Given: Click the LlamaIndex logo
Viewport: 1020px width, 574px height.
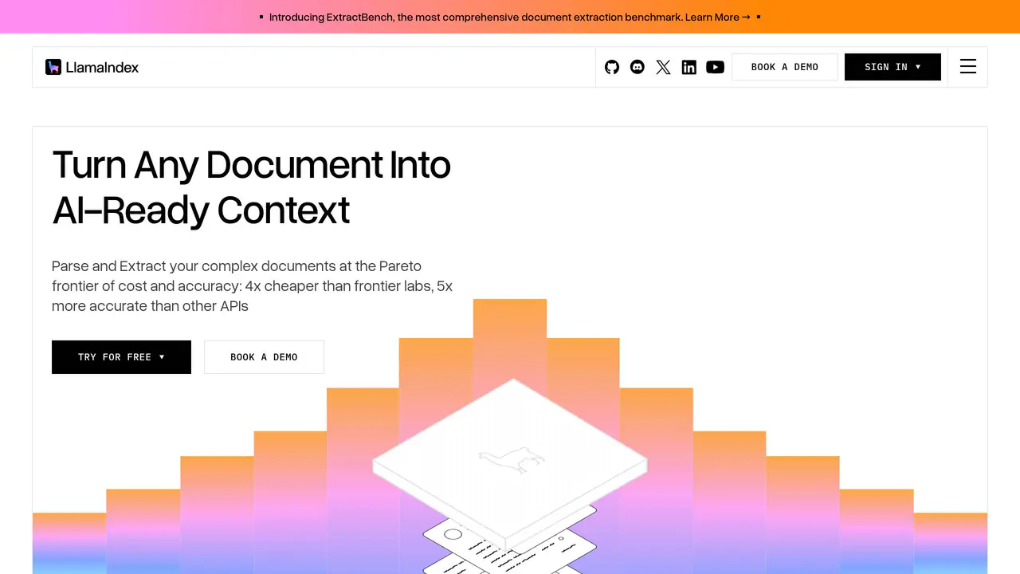Looking at the screenshot, I should click(x=92, y=67).
